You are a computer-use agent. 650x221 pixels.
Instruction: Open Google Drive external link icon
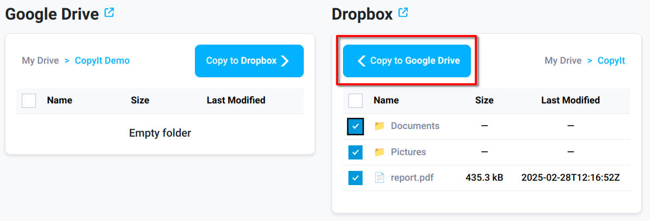coord(109,13)
